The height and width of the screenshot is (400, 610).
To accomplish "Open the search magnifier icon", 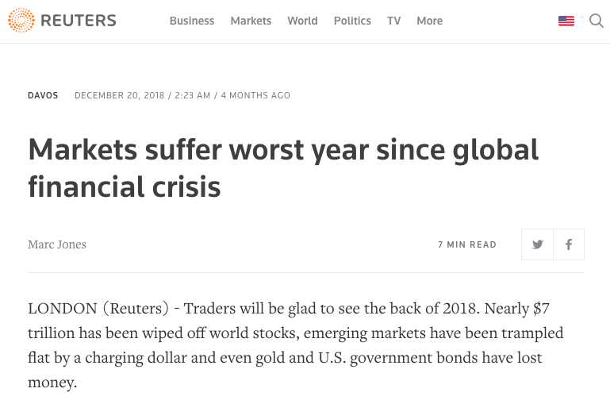I will click(x=597, y=21).
